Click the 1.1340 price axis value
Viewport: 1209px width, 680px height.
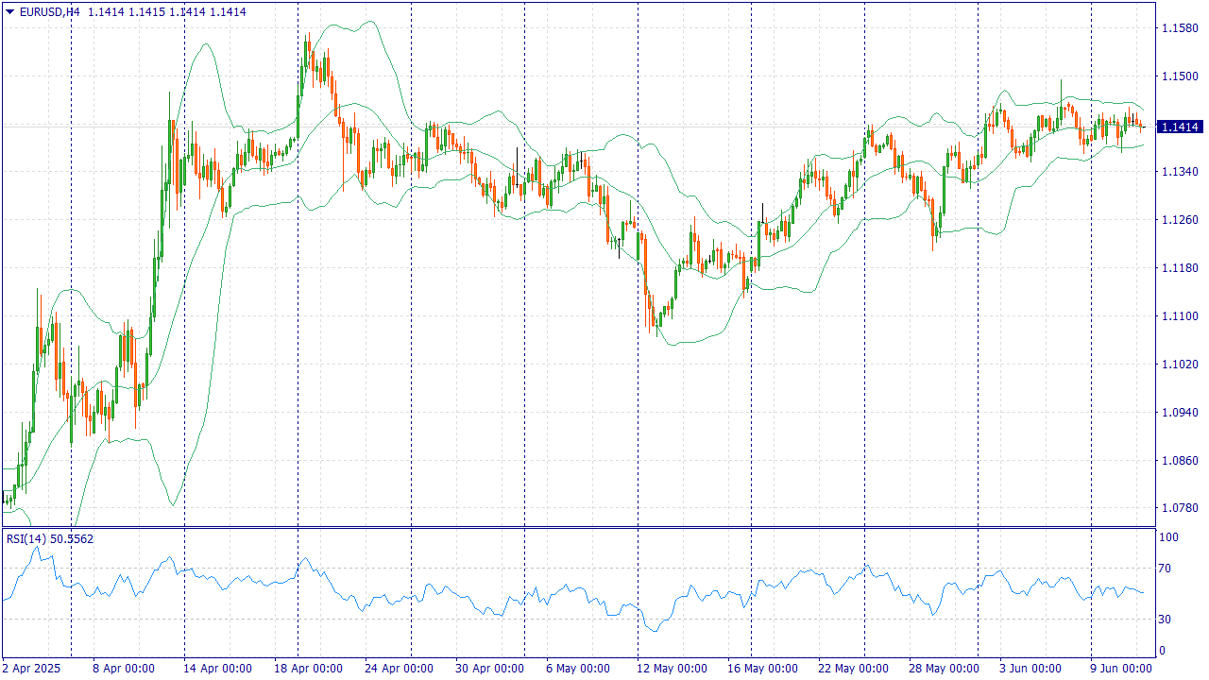click(1178, 172)
